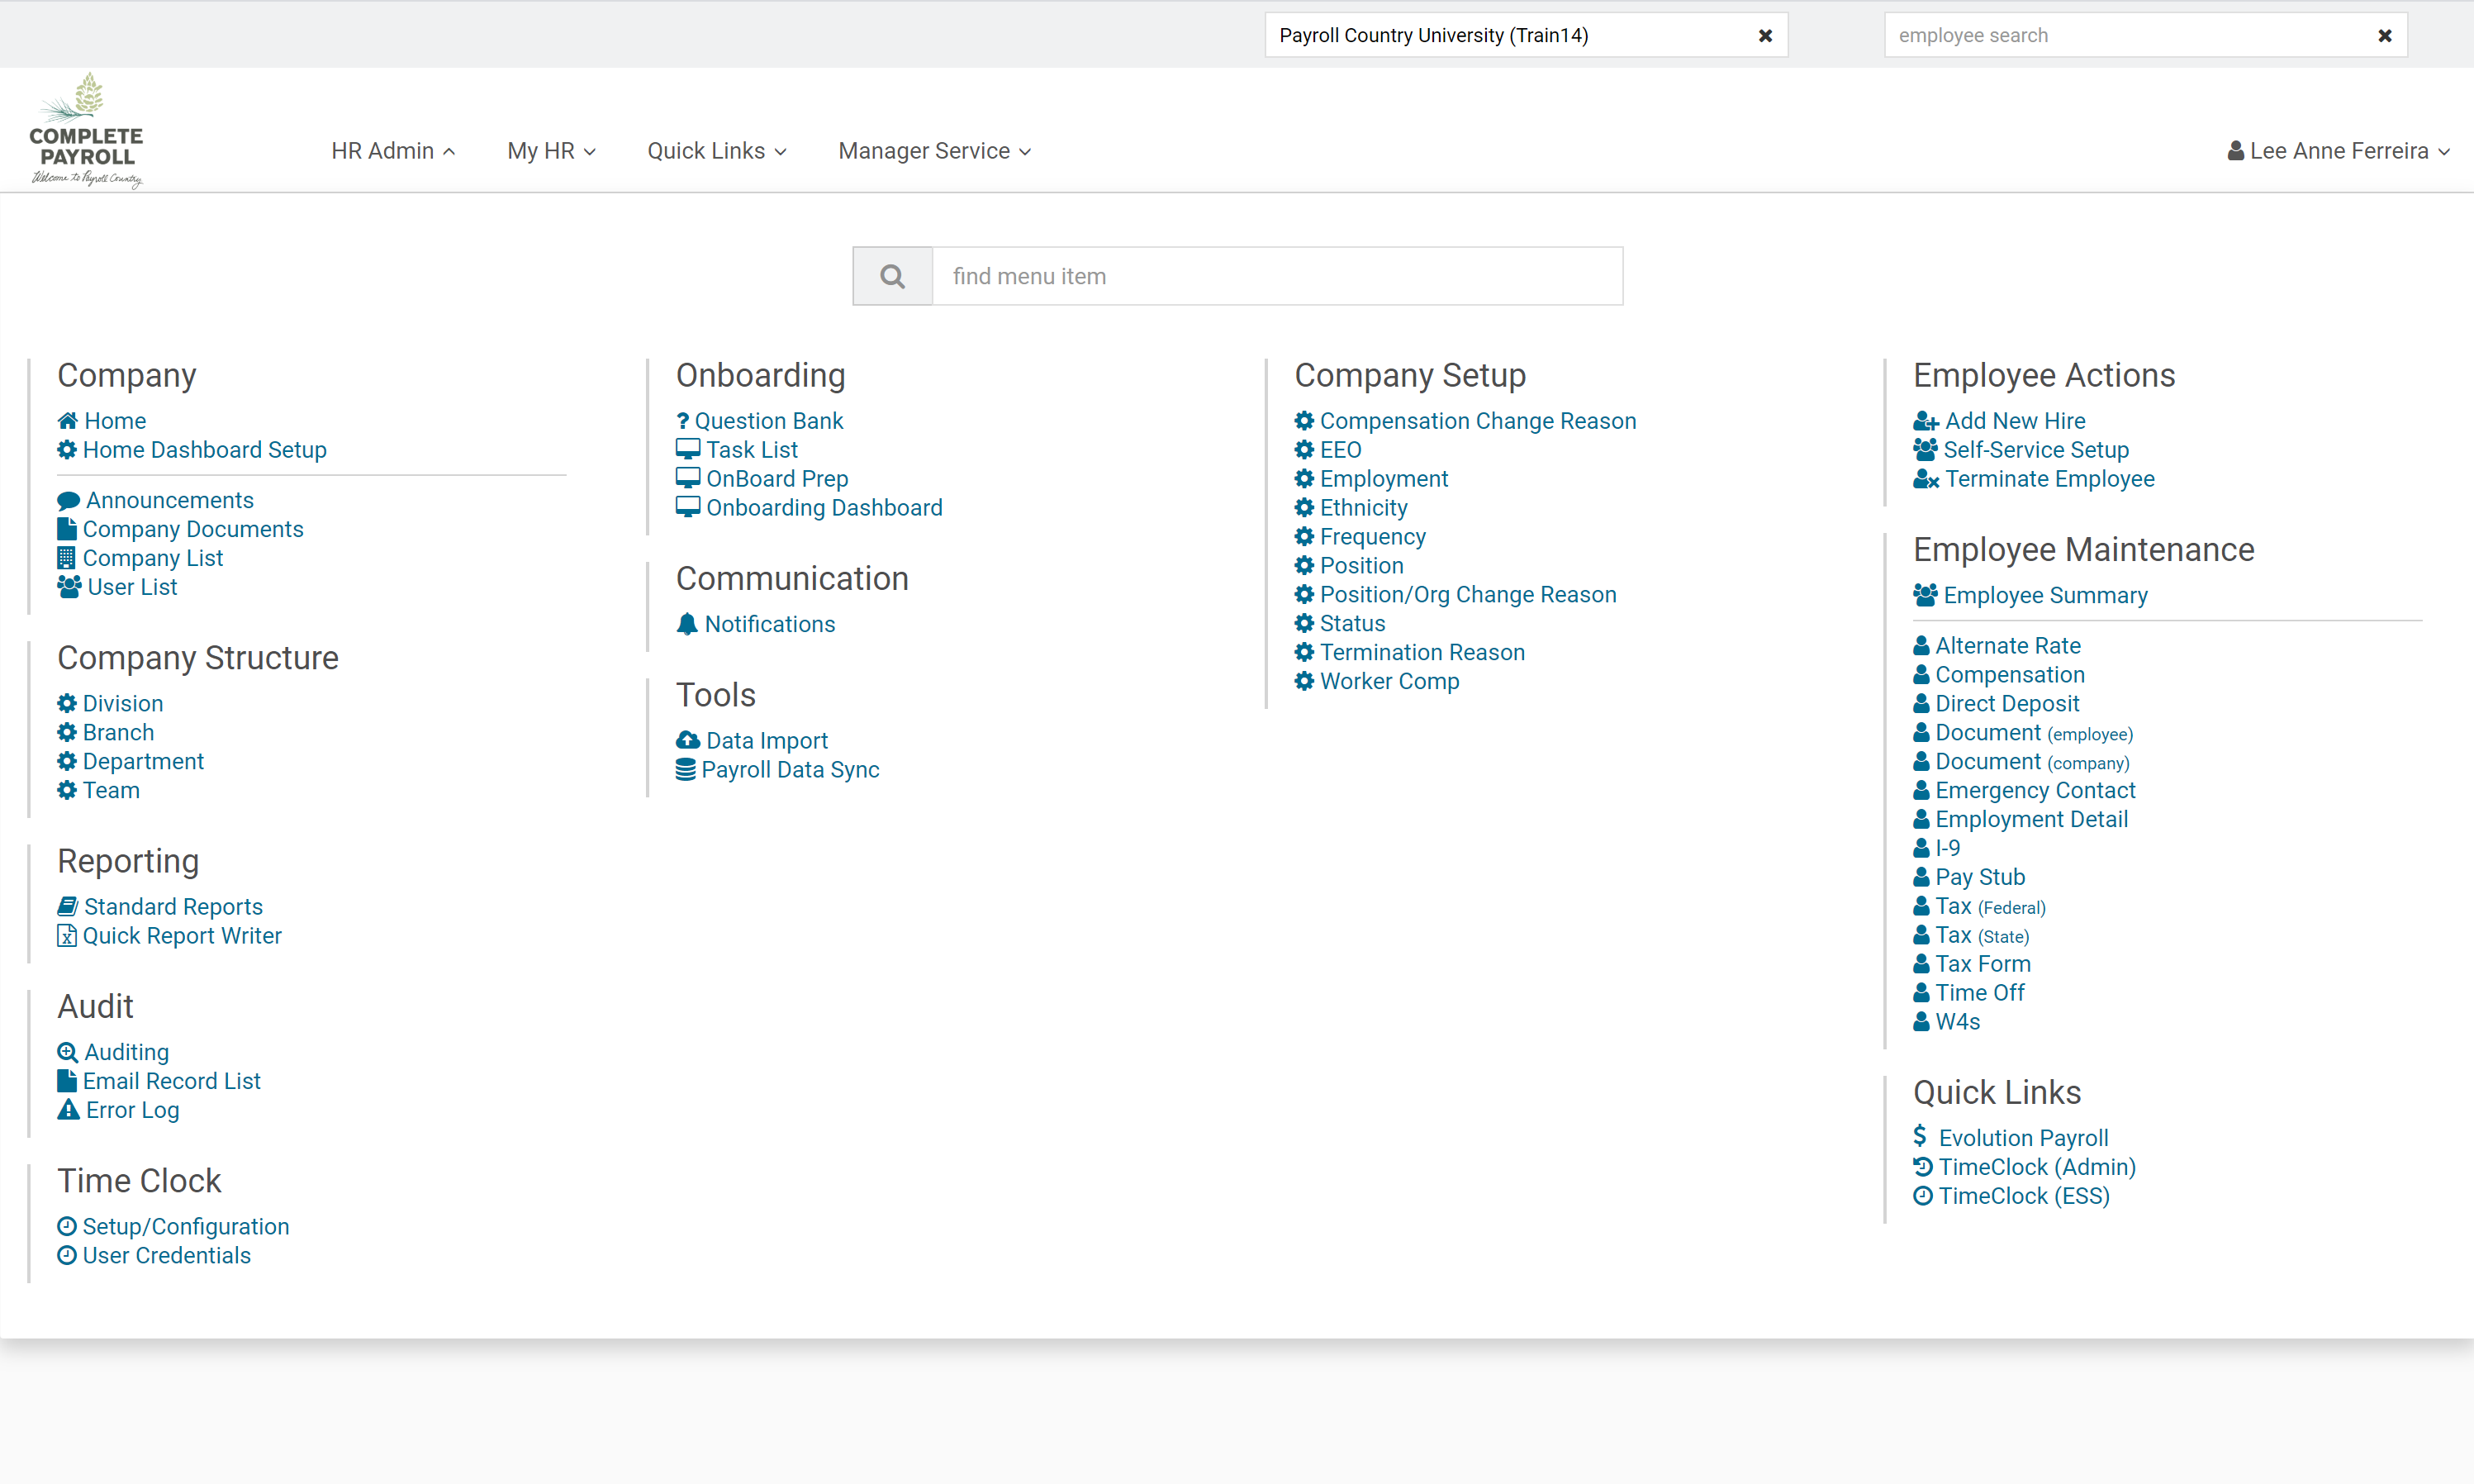This screenshot has width=2474, height=1484.
Task: Open the Email Record List
Action: tap(172, 1081)
